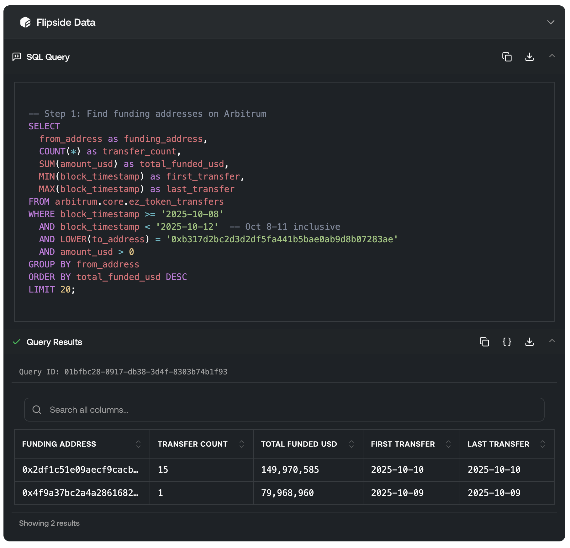This screenshot has height=548, width=570.
Task: Click the SQL Query heading
Action: pyautogui.click(x=48, y=57)
